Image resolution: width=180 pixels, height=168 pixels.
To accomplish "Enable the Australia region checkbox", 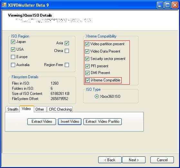I will 13,65.
